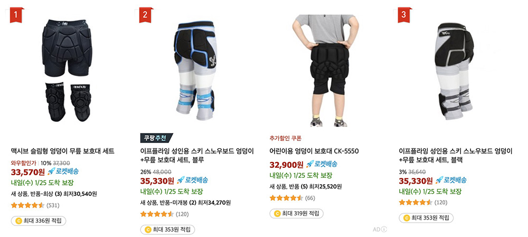Screen dimensions: 528x237
Task: Open 이프플라잉 블랙 protector set title
Action: click(456, 155)
